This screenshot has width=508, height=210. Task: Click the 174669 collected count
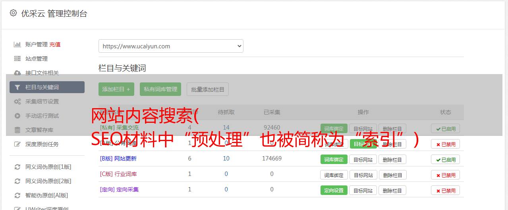point(272,158)
